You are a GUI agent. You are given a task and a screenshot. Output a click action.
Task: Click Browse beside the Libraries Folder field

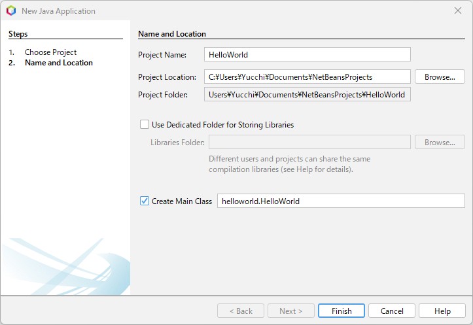(x=440, y=143)
